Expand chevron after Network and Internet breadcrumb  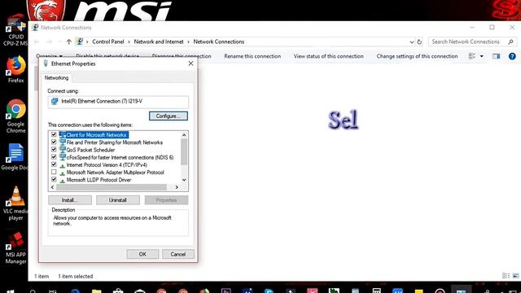(x=188, y=42)
